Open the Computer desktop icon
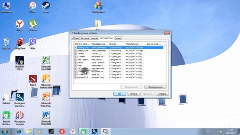 click(6, 7)
